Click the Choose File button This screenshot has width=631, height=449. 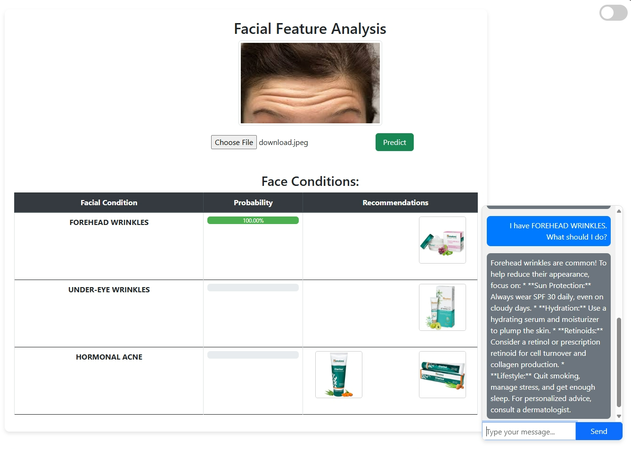234,143
